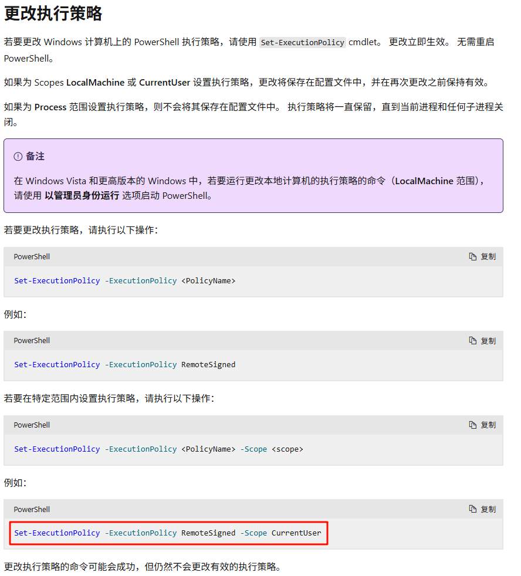Click the inline Set-ExecutionPolicy code in first paragraph
This screenshot has height=576, width=521.
[303, 43]
